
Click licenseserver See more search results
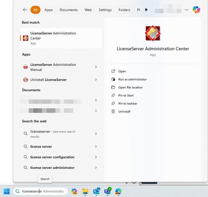tap(61, 134)
